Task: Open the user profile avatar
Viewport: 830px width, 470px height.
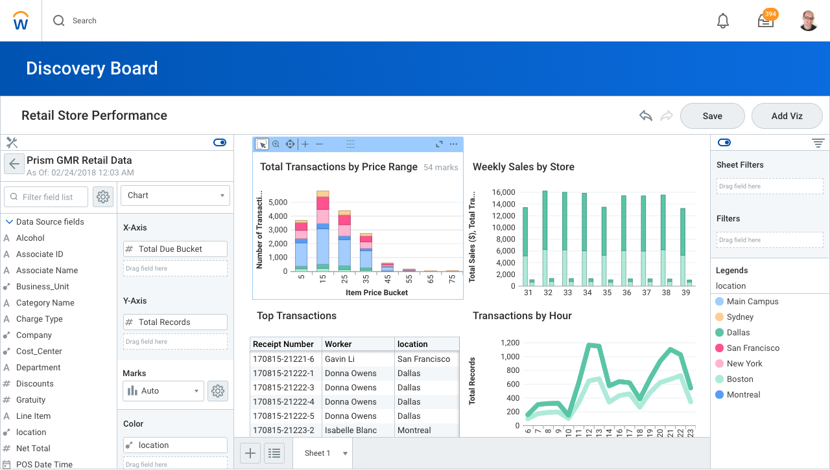Action: (808, 21)
